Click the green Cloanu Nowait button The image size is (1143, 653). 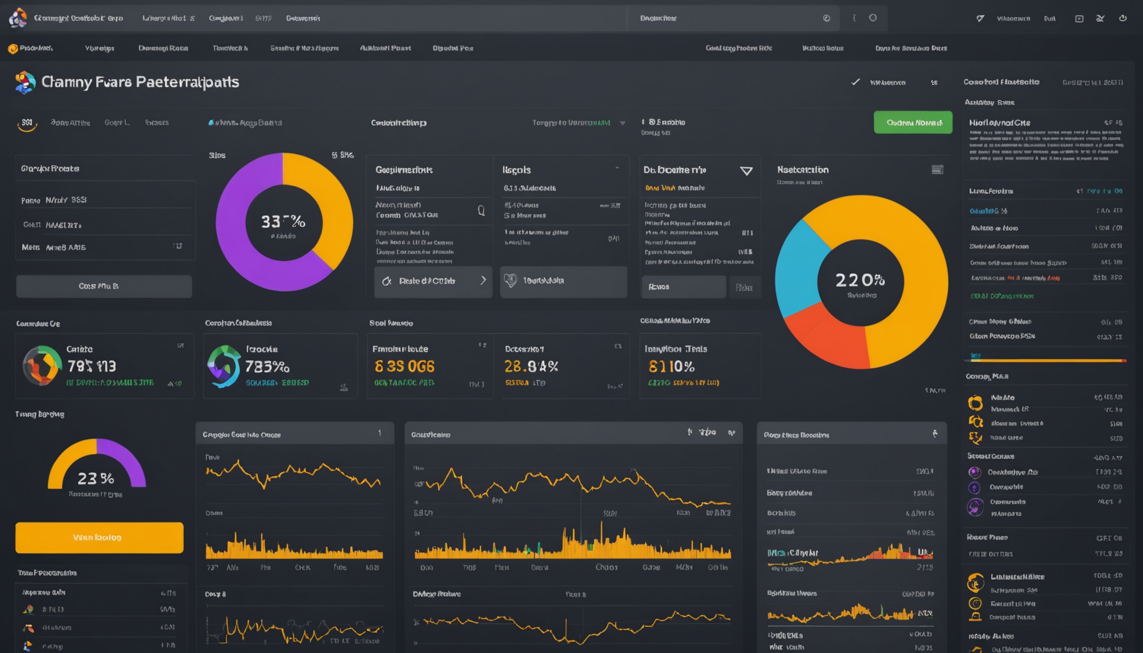tap(913, 122)
